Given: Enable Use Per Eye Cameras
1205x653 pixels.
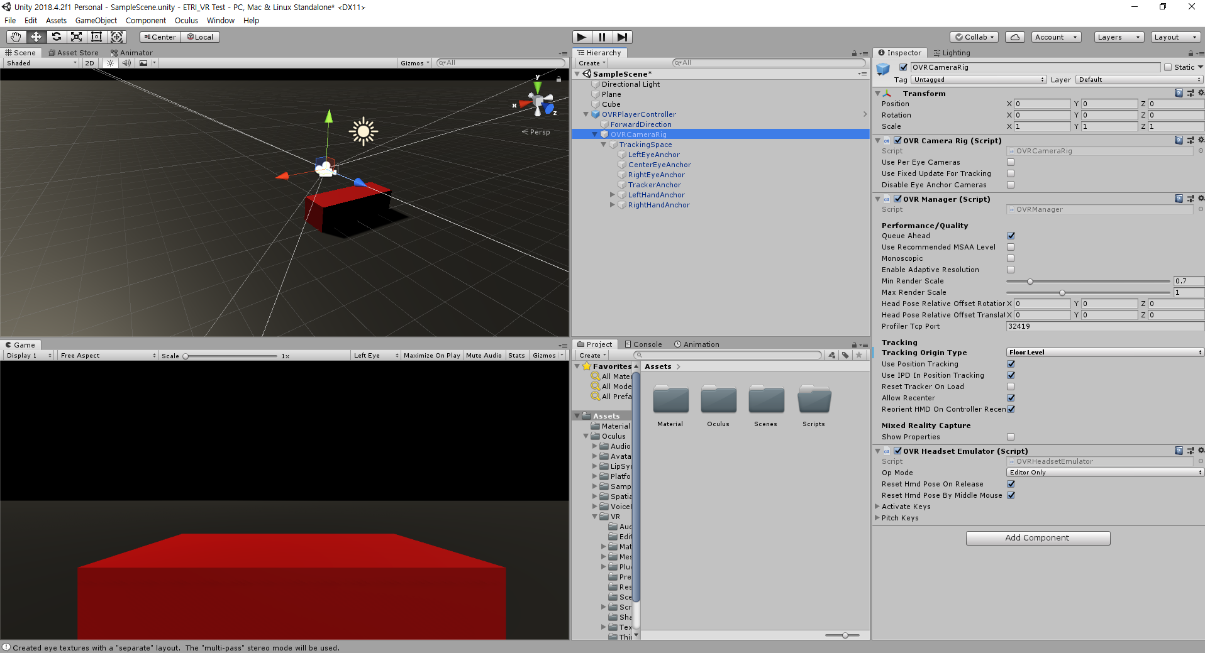Looking at the screenshot, I should [1011, 162].
